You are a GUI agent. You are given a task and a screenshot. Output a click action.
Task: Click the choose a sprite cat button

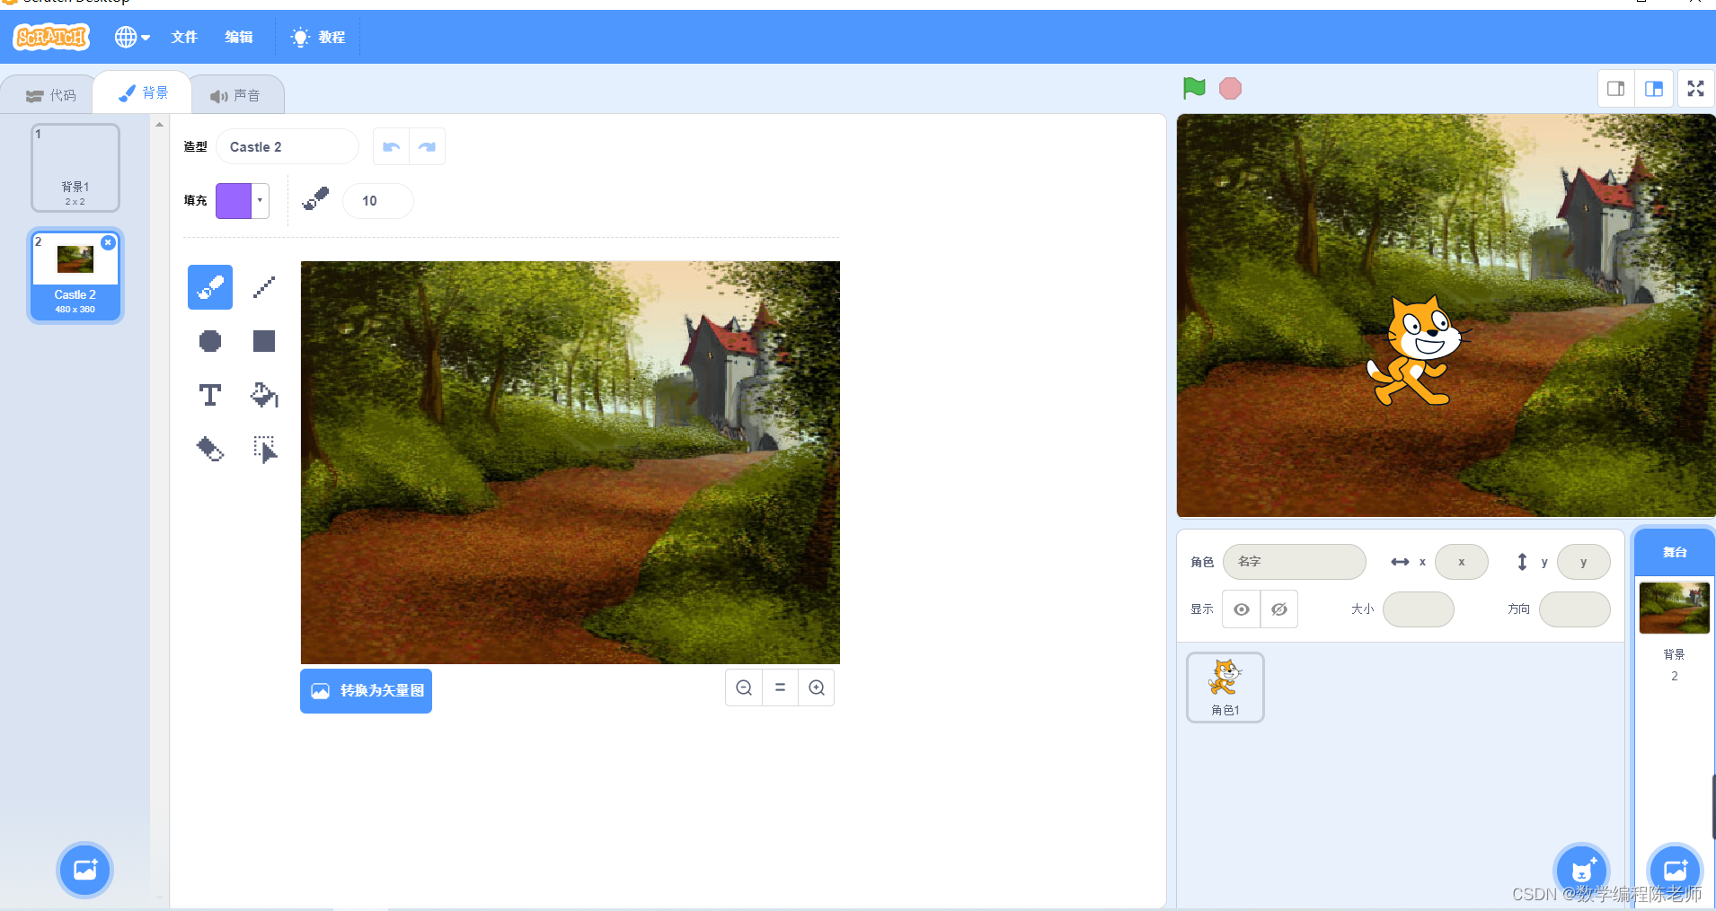(x=1581, y=870)
